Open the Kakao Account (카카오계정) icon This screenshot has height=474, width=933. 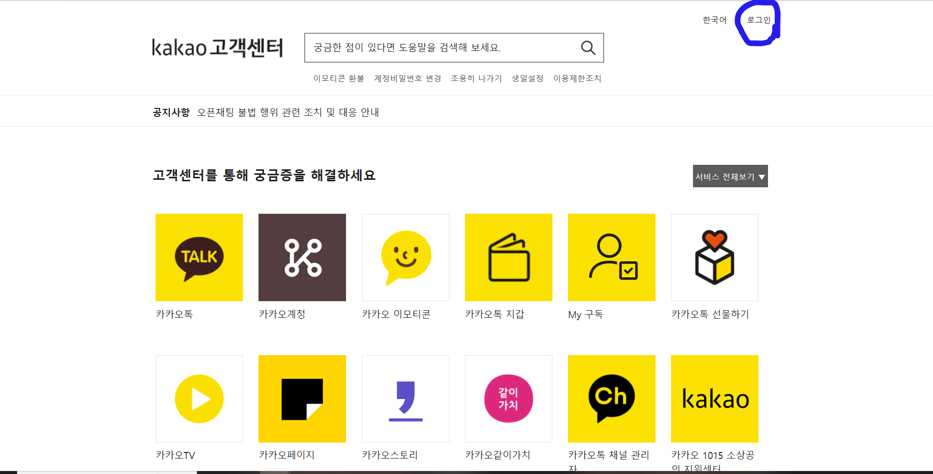[302, 257]
